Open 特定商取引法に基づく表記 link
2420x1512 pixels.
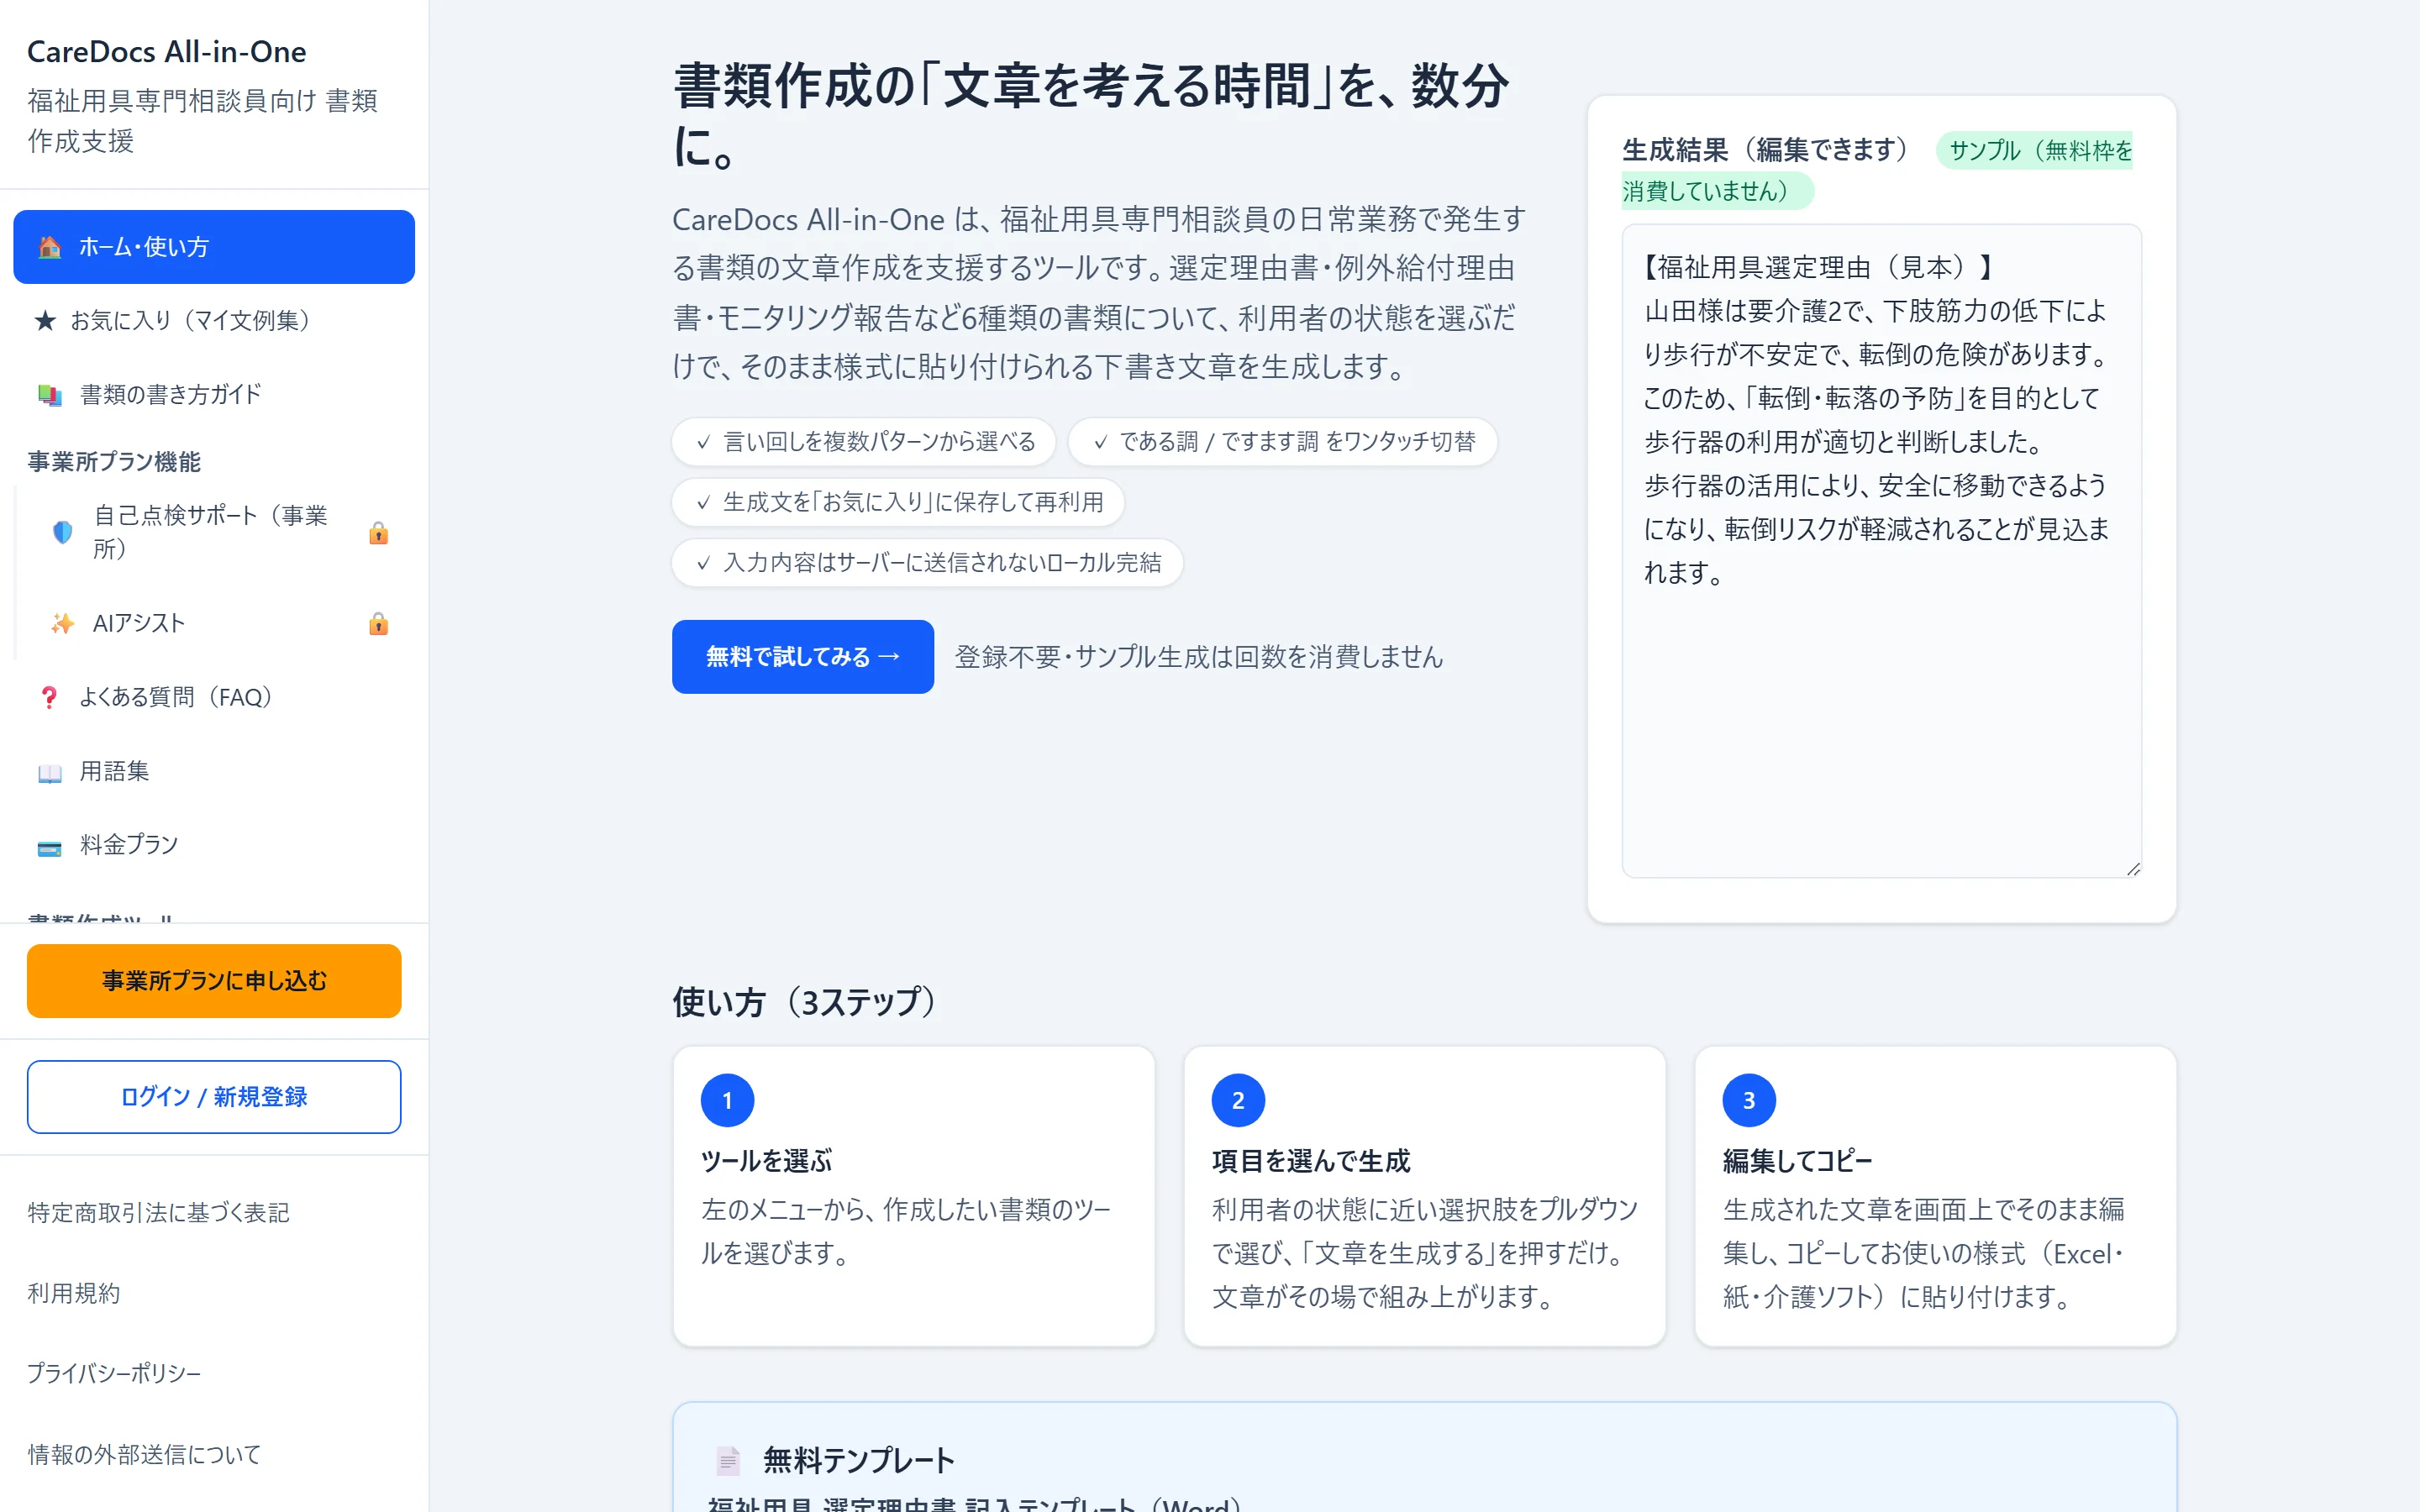tap(158, 1213)
